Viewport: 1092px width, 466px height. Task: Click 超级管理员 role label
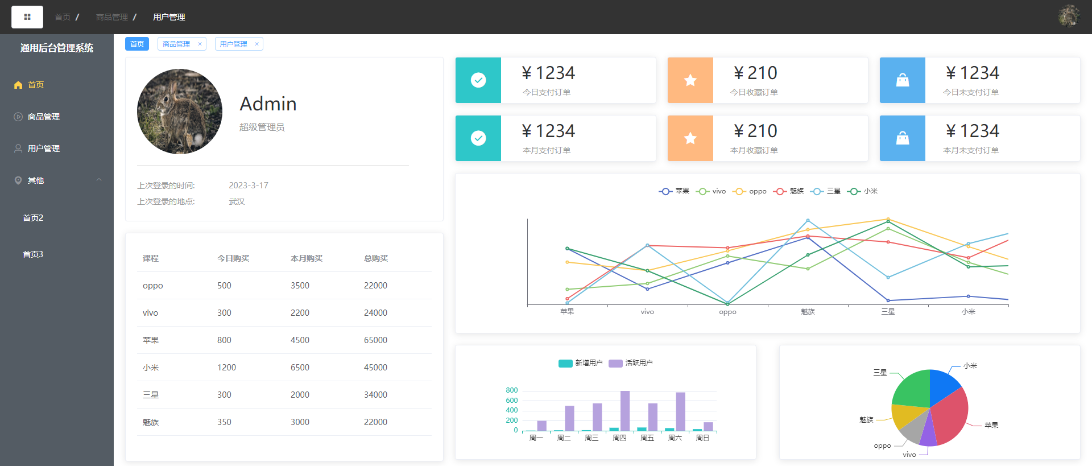click(262, 127)
